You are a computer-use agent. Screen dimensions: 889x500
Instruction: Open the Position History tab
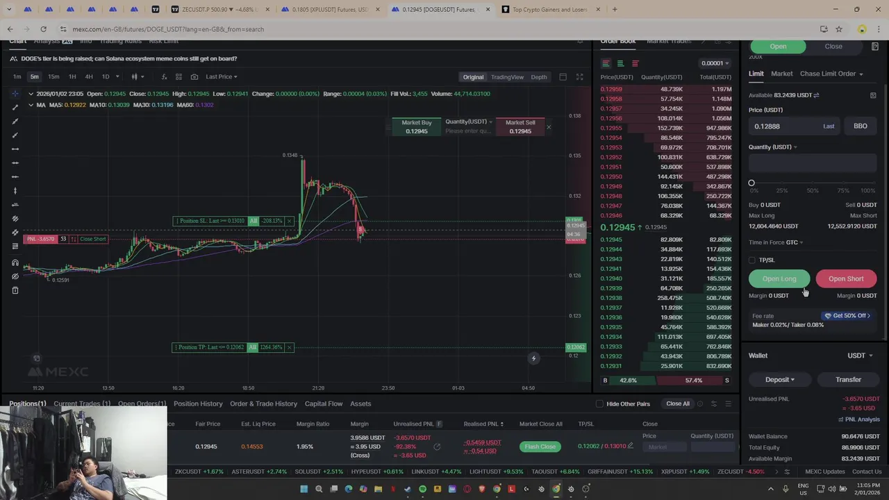click(198, 403)
